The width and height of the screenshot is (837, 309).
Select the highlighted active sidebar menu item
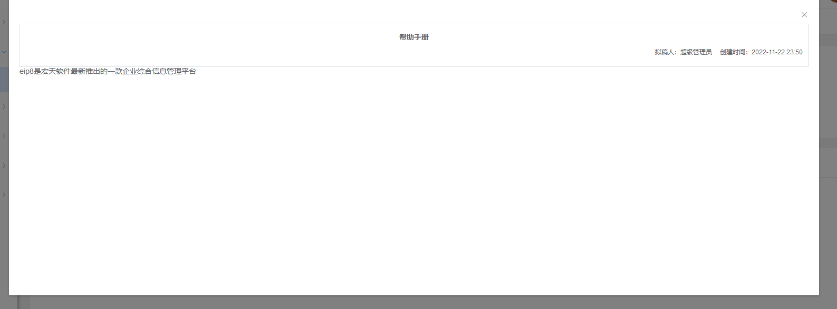tap(4, 80)
